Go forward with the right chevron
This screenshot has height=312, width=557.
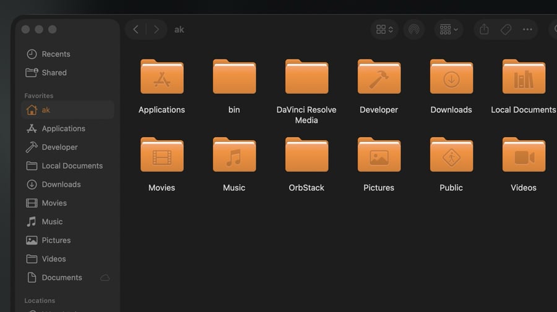pyautogui.click(x=157, y=30)
